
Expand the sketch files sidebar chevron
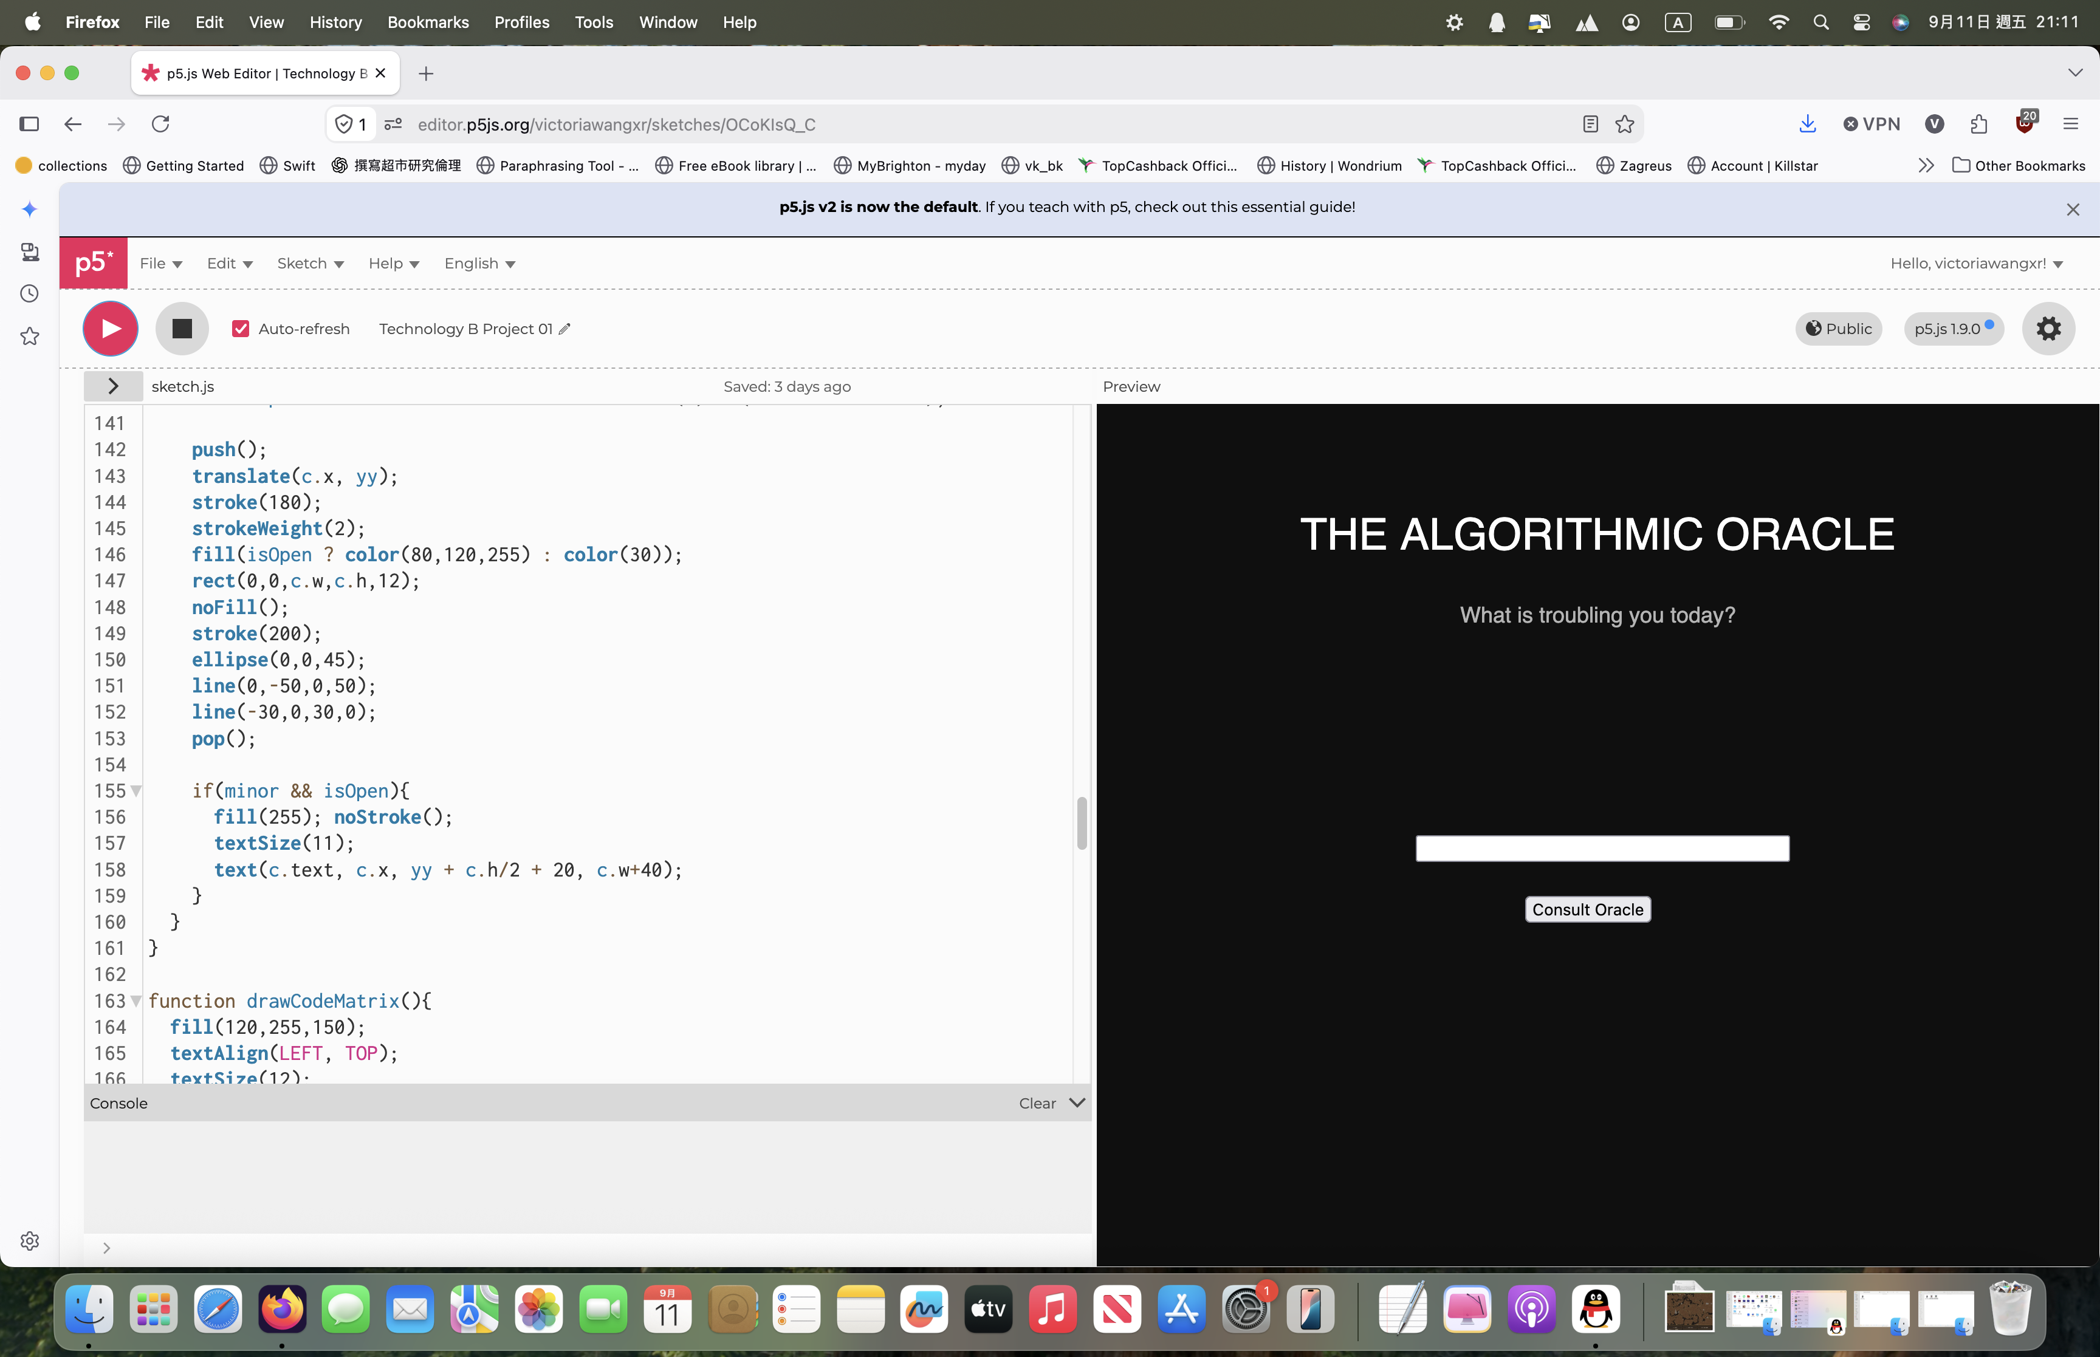[x=113, y=386]
